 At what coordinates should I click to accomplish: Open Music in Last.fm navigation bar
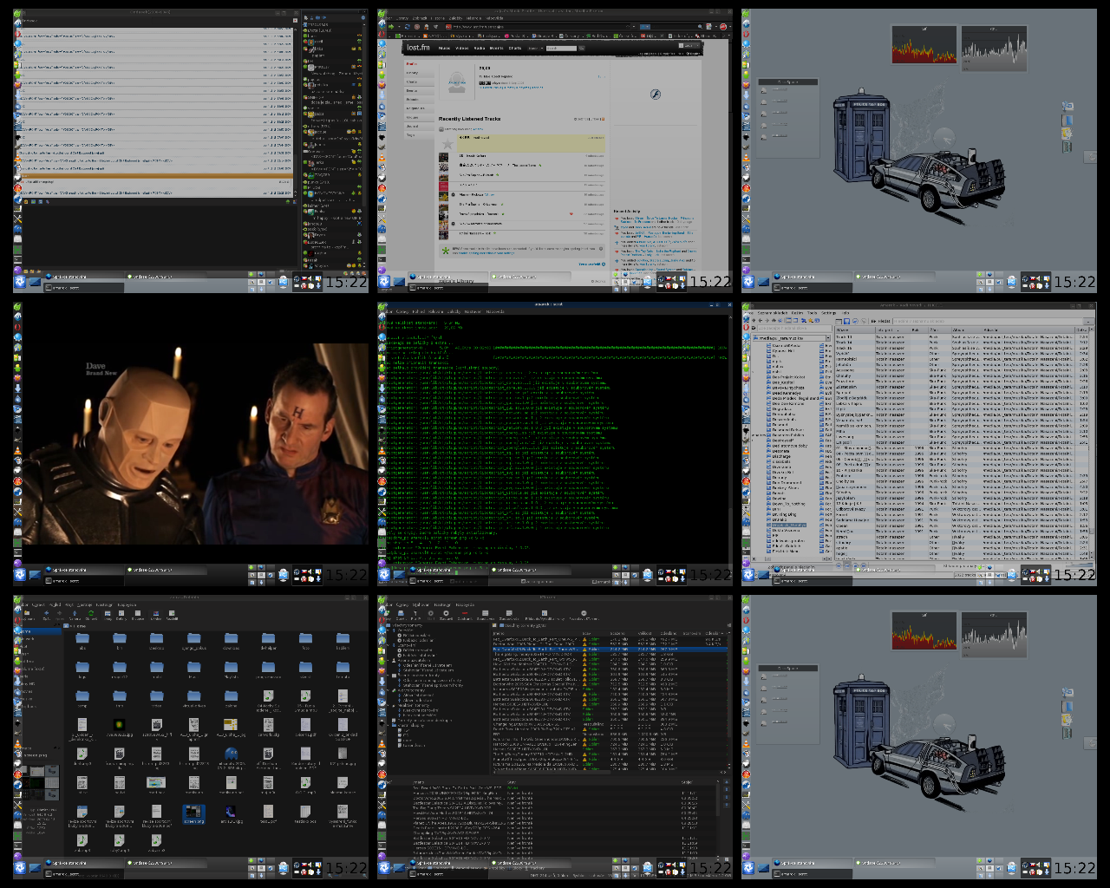444,48
